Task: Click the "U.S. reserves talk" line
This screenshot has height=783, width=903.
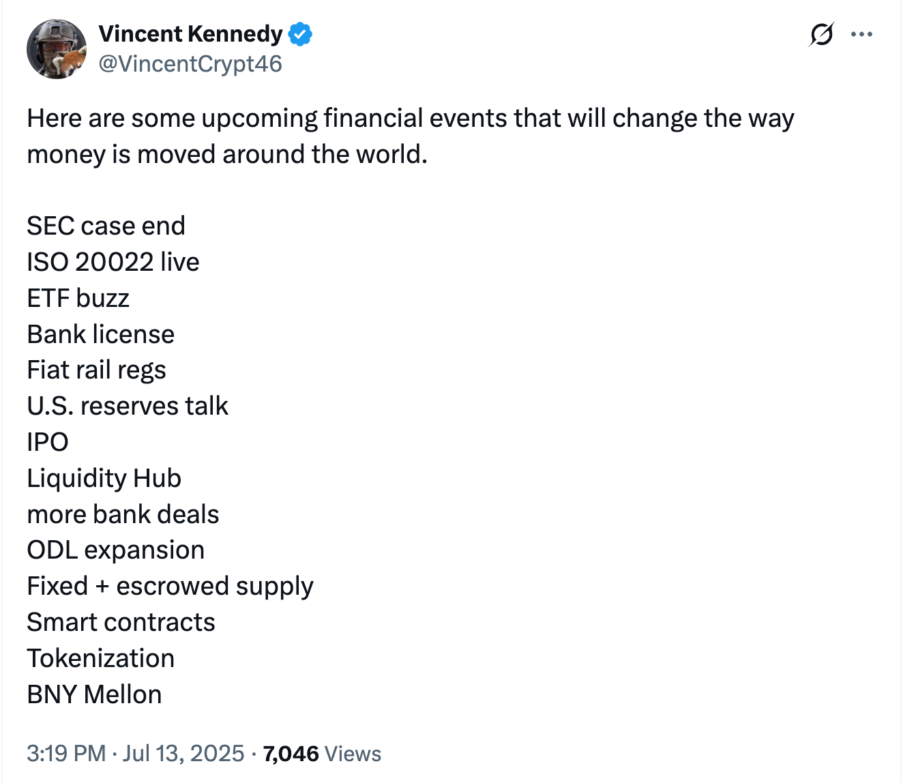Action: click(128, 406)
